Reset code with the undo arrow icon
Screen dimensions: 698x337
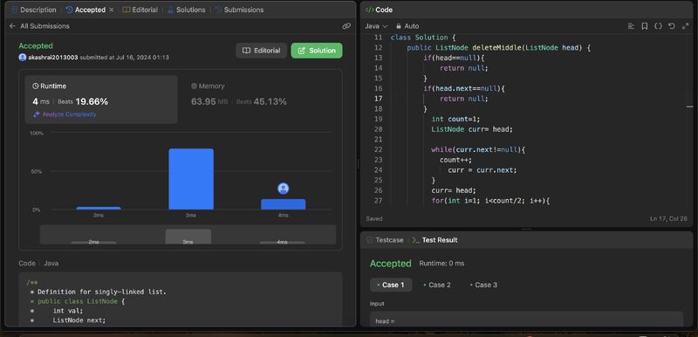(x=672, y=26)
